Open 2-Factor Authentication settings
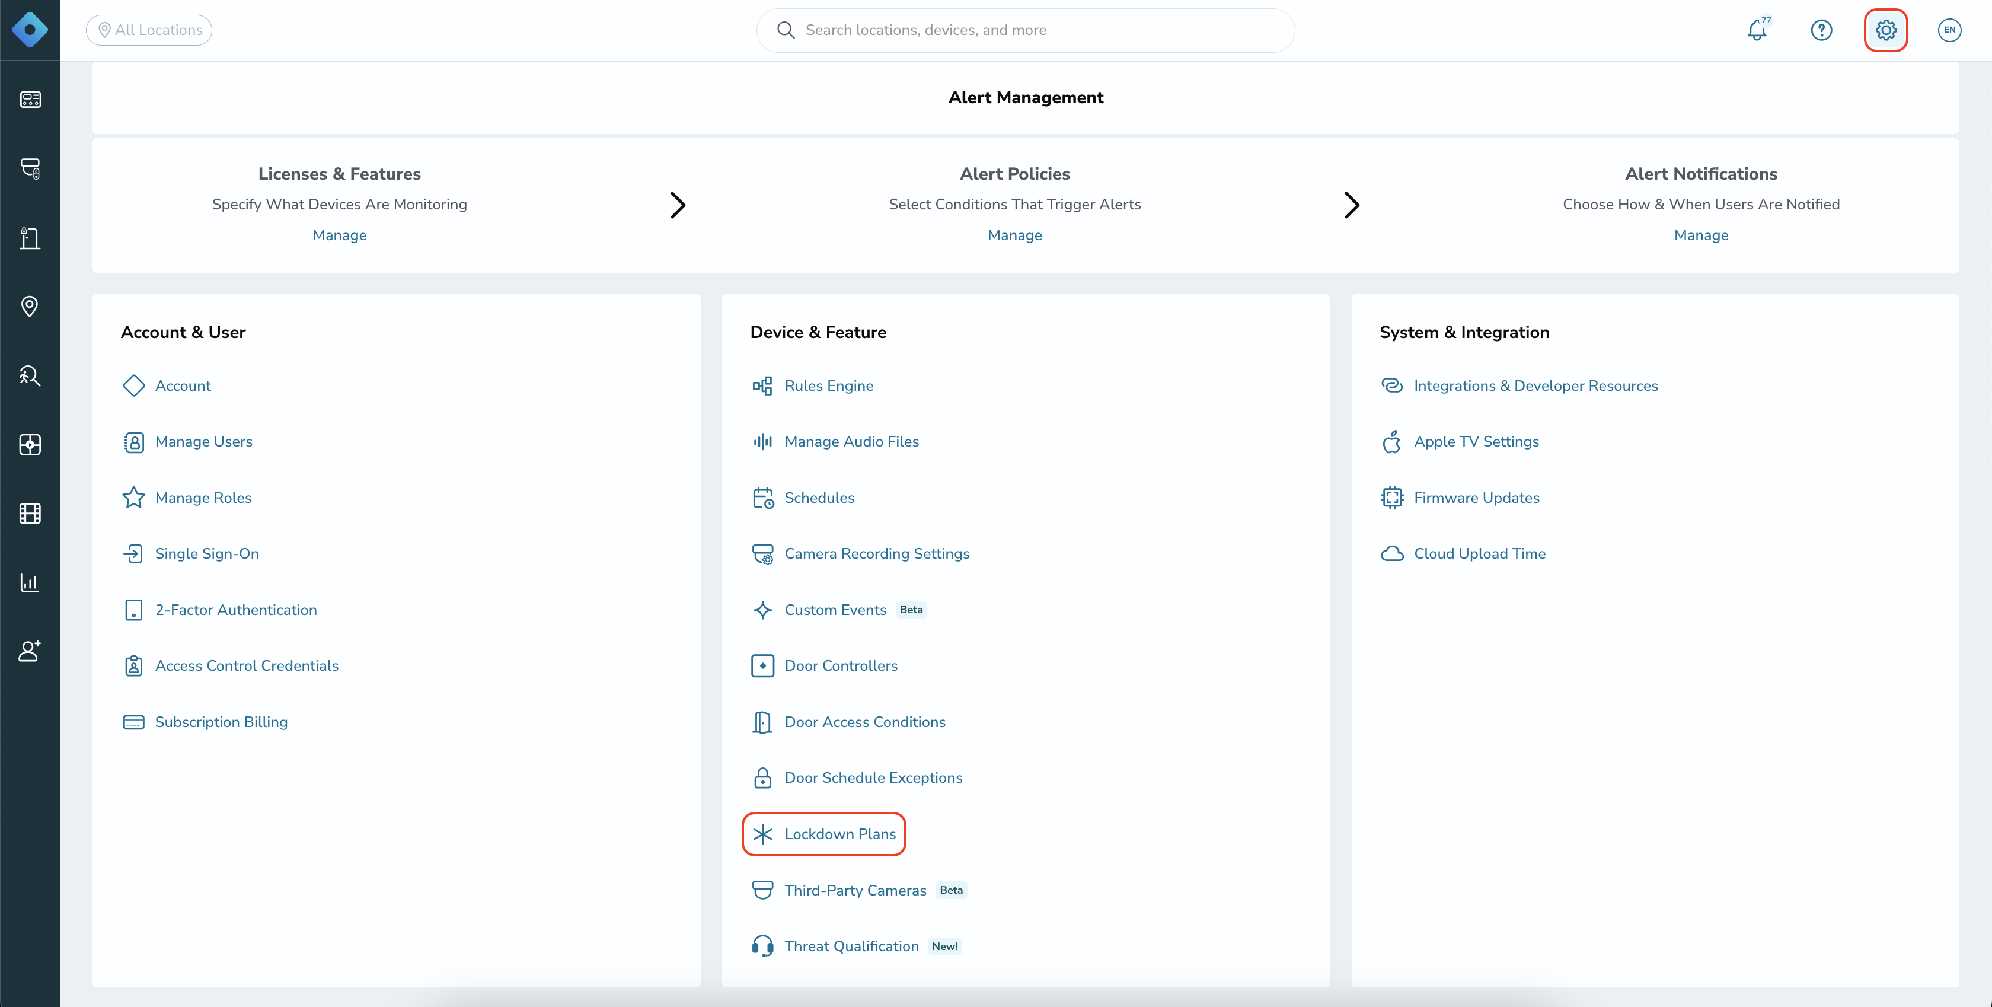Image resolution: width=1992 pixels, height=1007 pixels. pyautogui.click(x=236, y=610)
